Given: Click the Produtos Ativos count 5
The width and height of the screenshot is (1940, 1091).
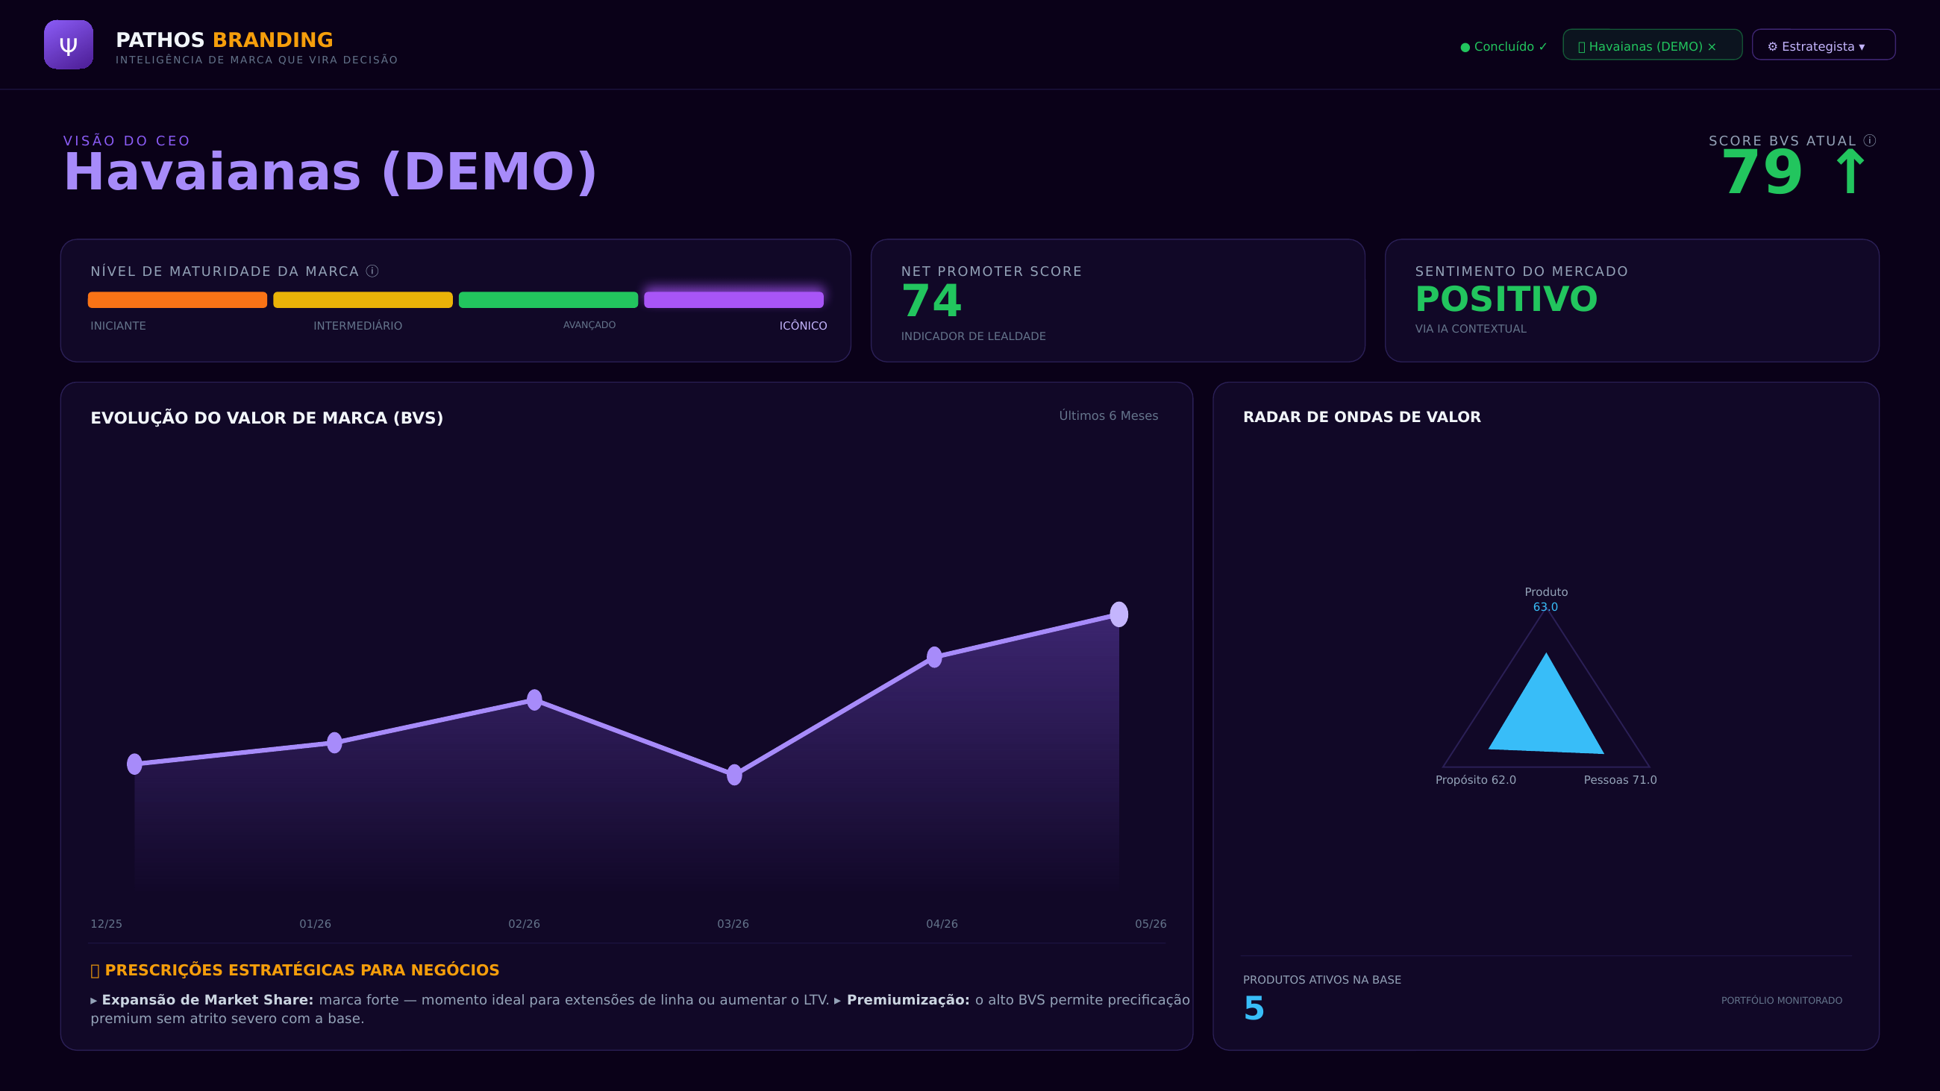Looking at the screenshot, I should pos(1254,1008).
